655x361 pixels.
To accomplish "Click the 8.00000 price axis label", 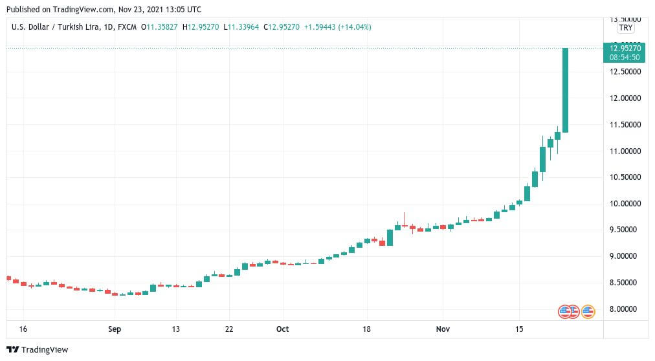I will [x=625, y=309].
